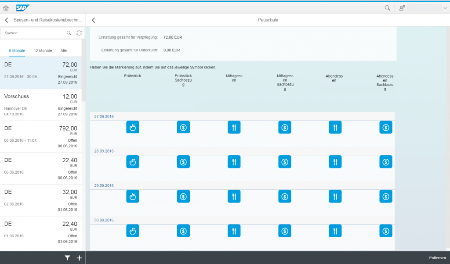
Task: Click the expense list scrollbar
Action: point(83,70)
